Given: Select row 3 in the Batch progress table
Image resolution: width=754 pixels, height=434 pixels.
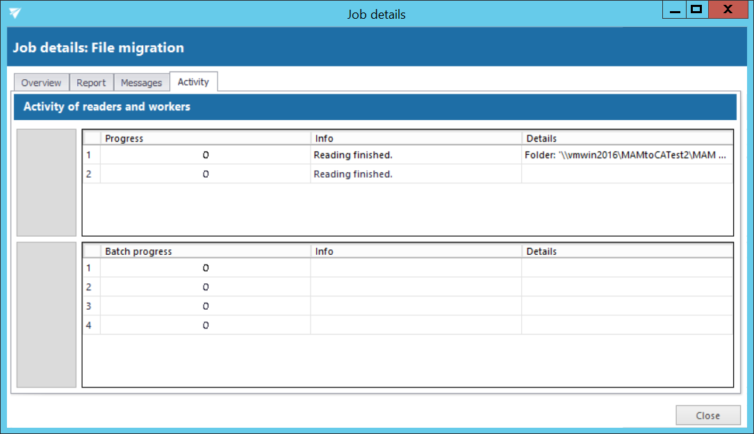Looking at the screenshot, I should click(x=88, y=306).
